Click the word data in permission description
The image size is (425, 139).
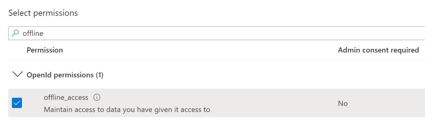(x=112, y=110)
